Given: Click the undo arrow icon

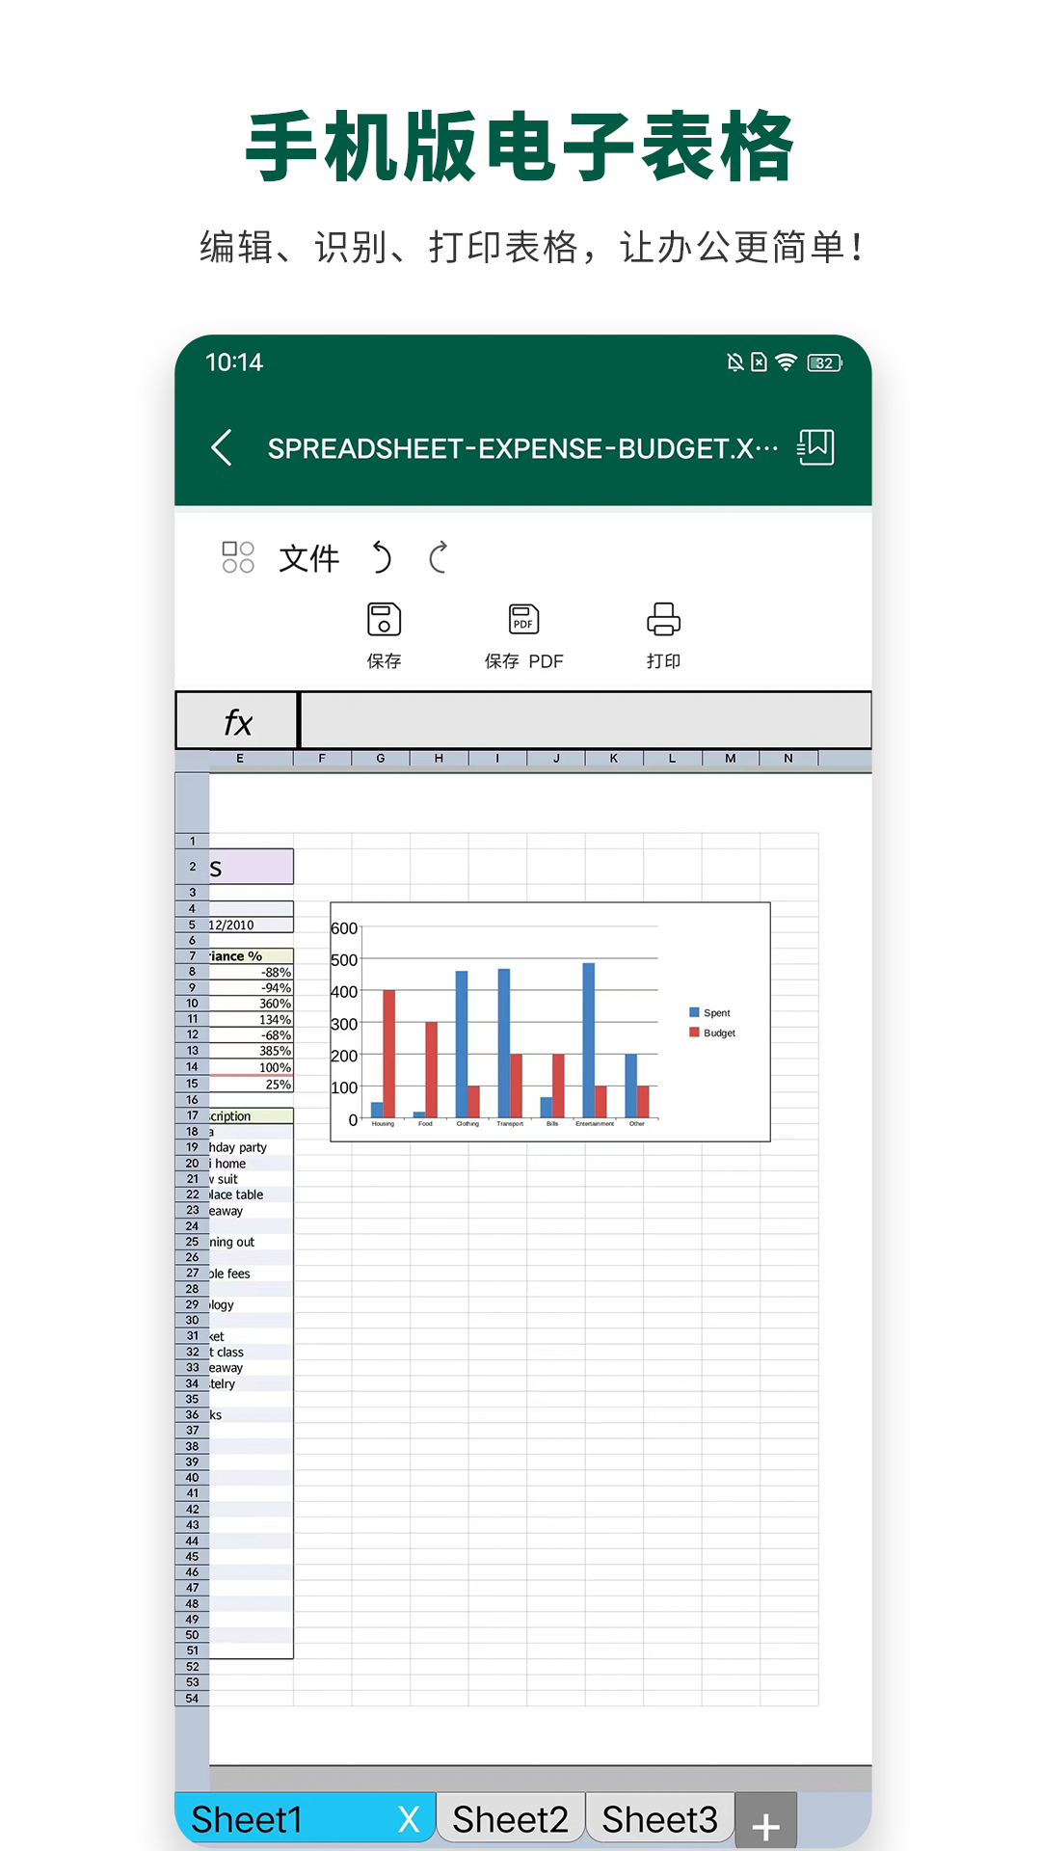Looking at the screenshot, I should [x=382, y=557].
